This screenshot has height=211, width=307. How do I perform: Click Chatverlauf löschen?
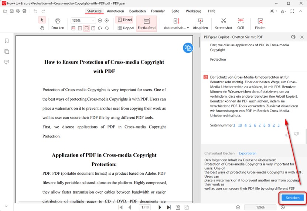219,153
